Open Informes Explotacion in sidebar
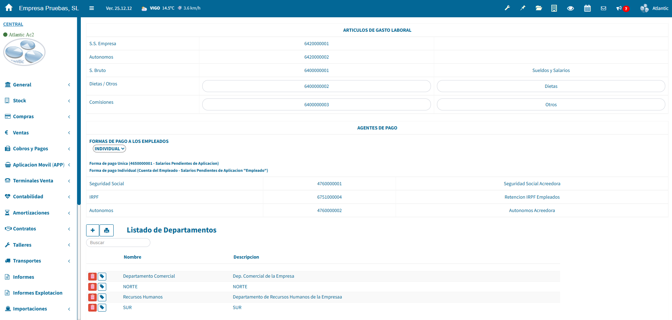This screenshot has height=320, width=672. pyautogui.click(x=37, y=293)
